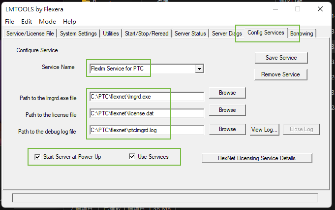The height and width of the screenshot is (210, 335).
Task: Toggle the Start Server at Power Up checkbox
Action: [38, 157]
